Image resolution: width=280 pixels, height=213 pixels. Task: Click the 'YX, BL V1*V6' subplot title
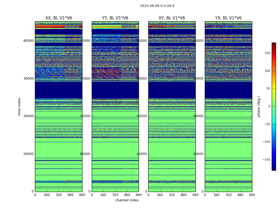coord(228,18)
